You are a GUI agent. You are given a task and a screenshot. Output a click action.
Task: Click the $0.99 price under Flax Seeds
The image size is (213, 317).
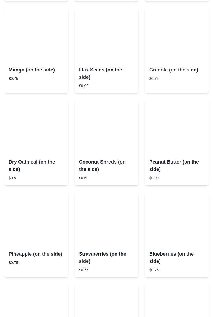(x=84, y=86)
